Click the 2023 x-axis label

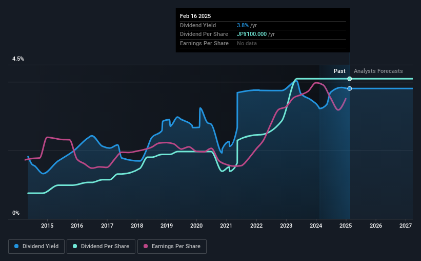[x=286, y=226]
